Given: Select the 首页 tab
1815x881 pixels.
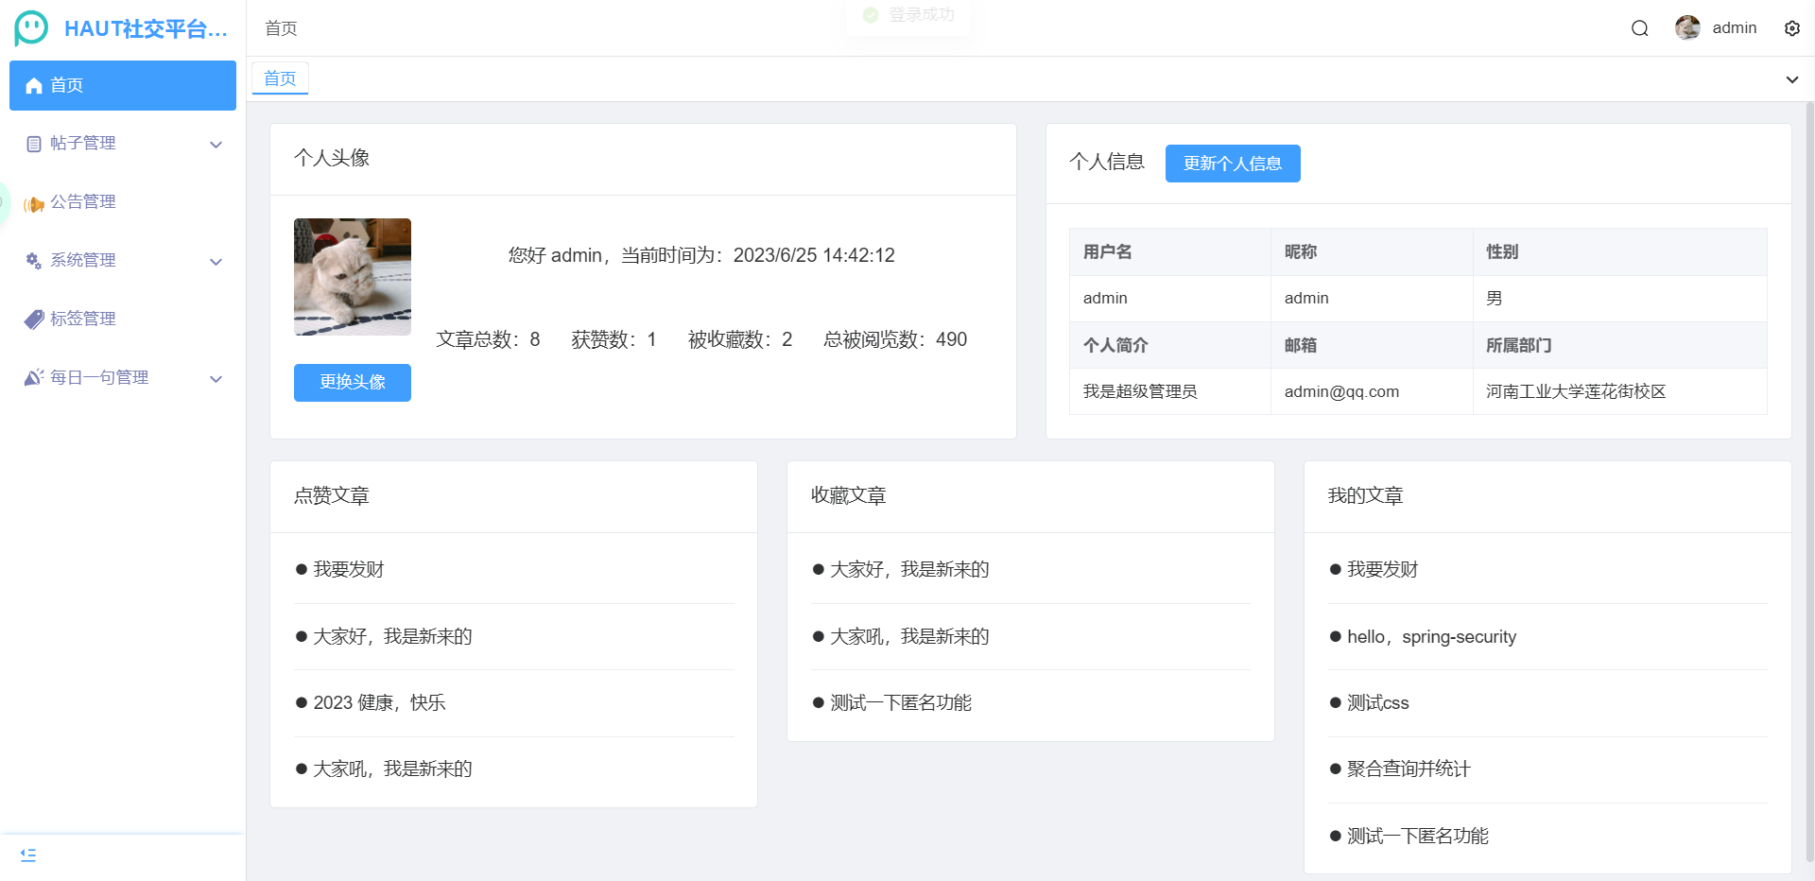Looking at the screenshot, I should click(280, 78).
